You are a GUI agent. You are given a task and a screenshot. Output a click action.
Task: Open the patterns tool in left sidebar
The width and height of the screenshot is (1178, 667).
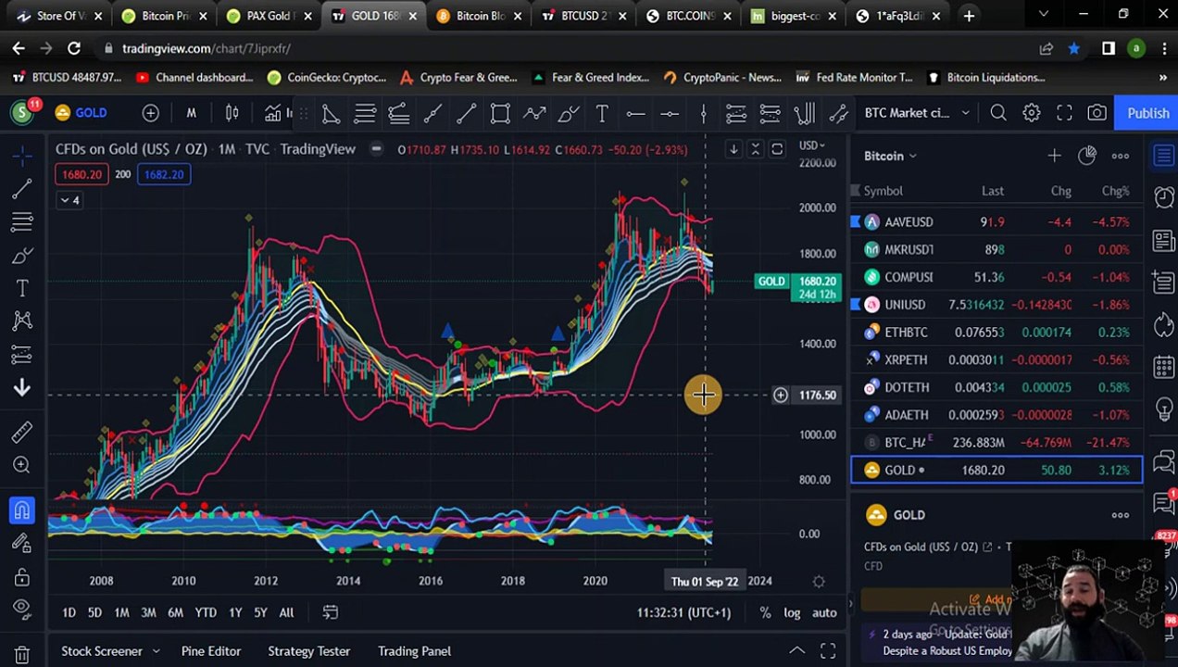click(22, 321)
